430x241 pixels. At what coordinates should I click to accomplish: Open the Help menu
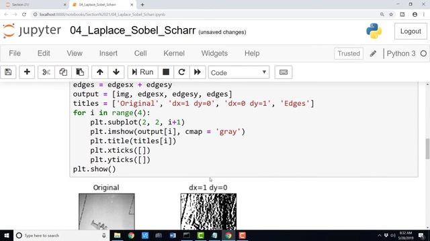tap(252, 54)
